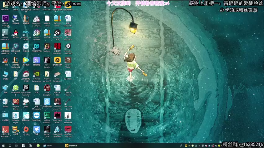Launch TeamViewer from the desktop
Viewport: 264px width, 148px height.
pos(36,117)
